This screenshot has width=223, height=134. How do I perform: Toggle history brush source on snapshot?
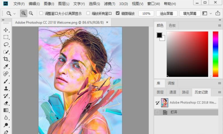click(x=158, y=103)
